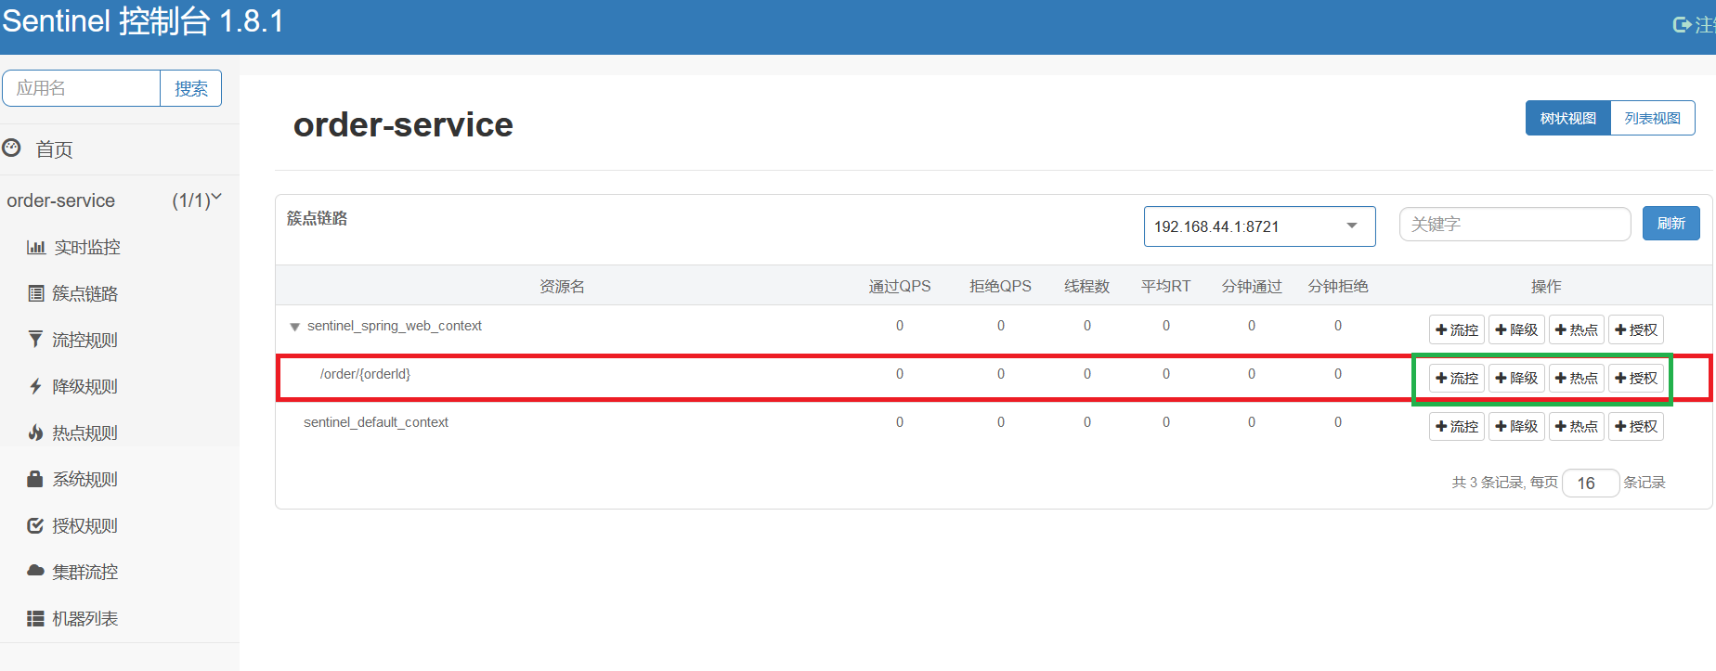Go to 首页 in the sidebar
Screen dimensions: 1716x671
(x=54, y=149)
